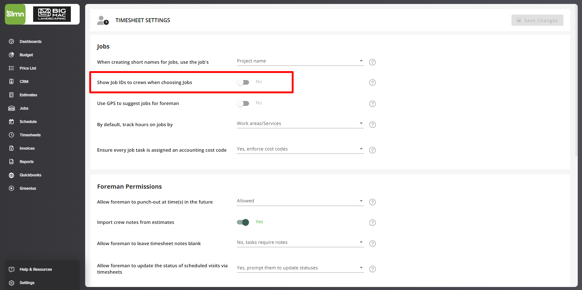582x290 pixels.
Task: Click the Greenius play icon
Action: pyautogui.click(x=12, y=188)
